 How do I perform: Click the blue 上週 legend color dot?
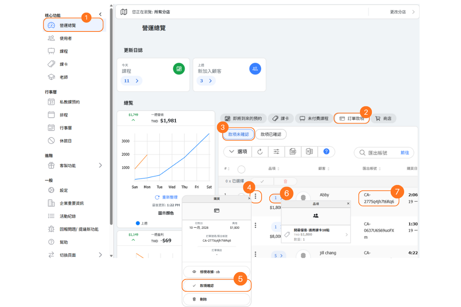click(138, 223)
